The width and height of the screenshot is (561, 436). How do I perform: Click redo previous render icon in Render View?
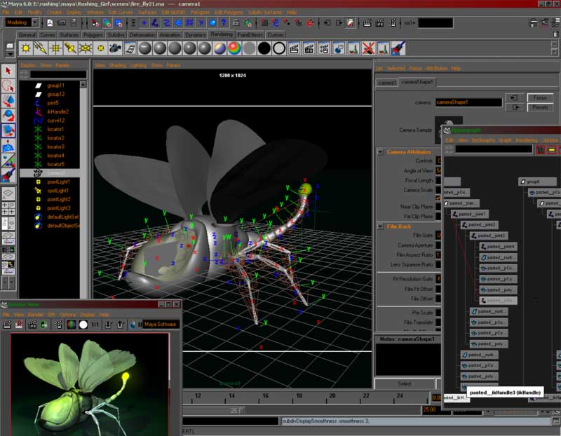(7, 325)
